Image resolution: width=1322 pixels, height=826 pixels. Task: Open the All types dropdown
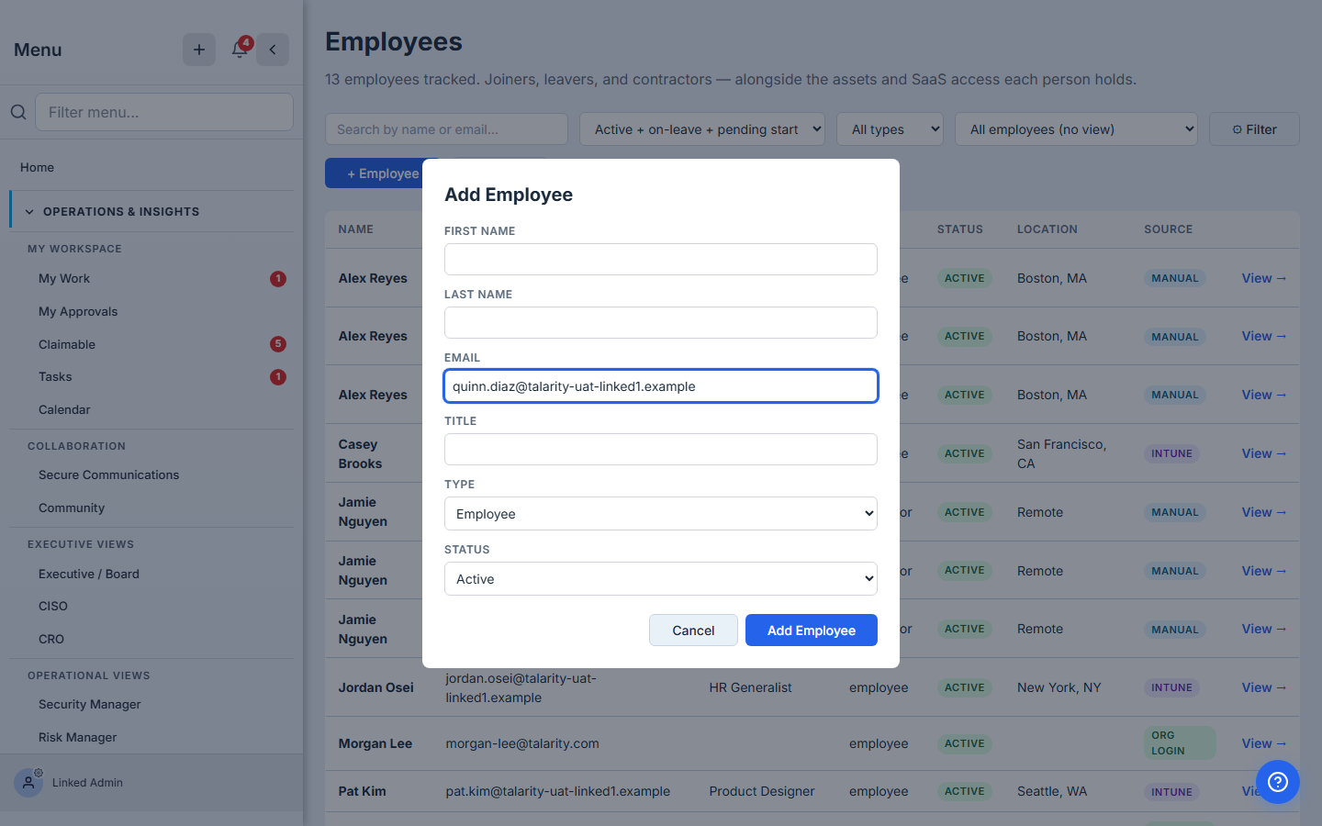tap(890, 129)
